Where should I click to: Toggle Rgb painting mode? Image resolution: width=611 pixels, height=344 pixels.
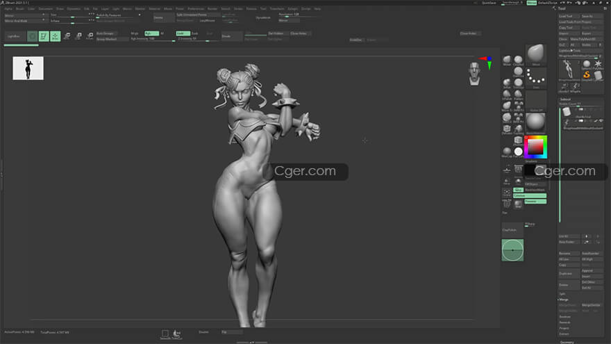point(151,33)
